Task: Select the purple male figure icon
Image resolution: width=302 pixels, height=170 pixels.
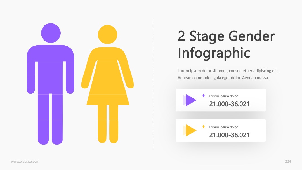Action: [50, 84]
